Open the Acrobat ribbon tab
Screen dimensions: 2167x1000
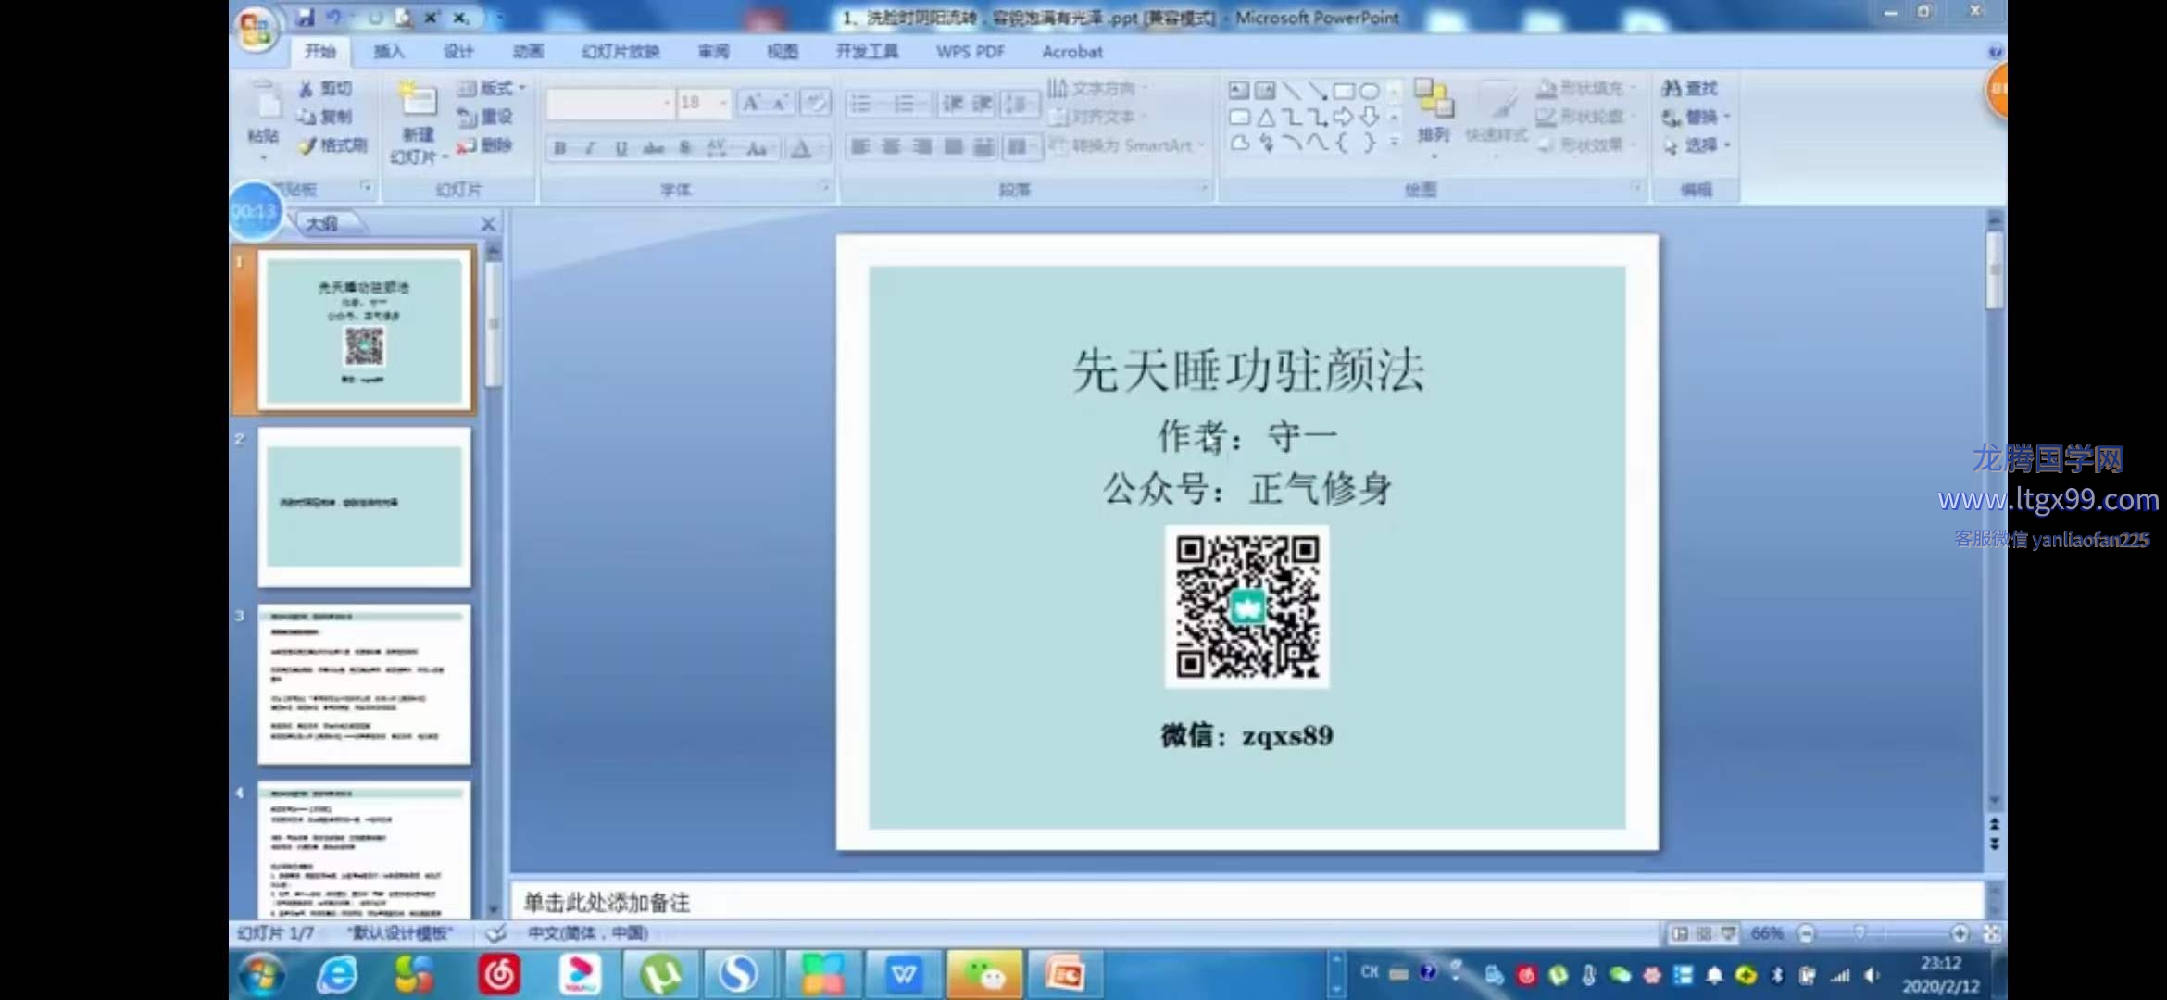(1072, 51)
